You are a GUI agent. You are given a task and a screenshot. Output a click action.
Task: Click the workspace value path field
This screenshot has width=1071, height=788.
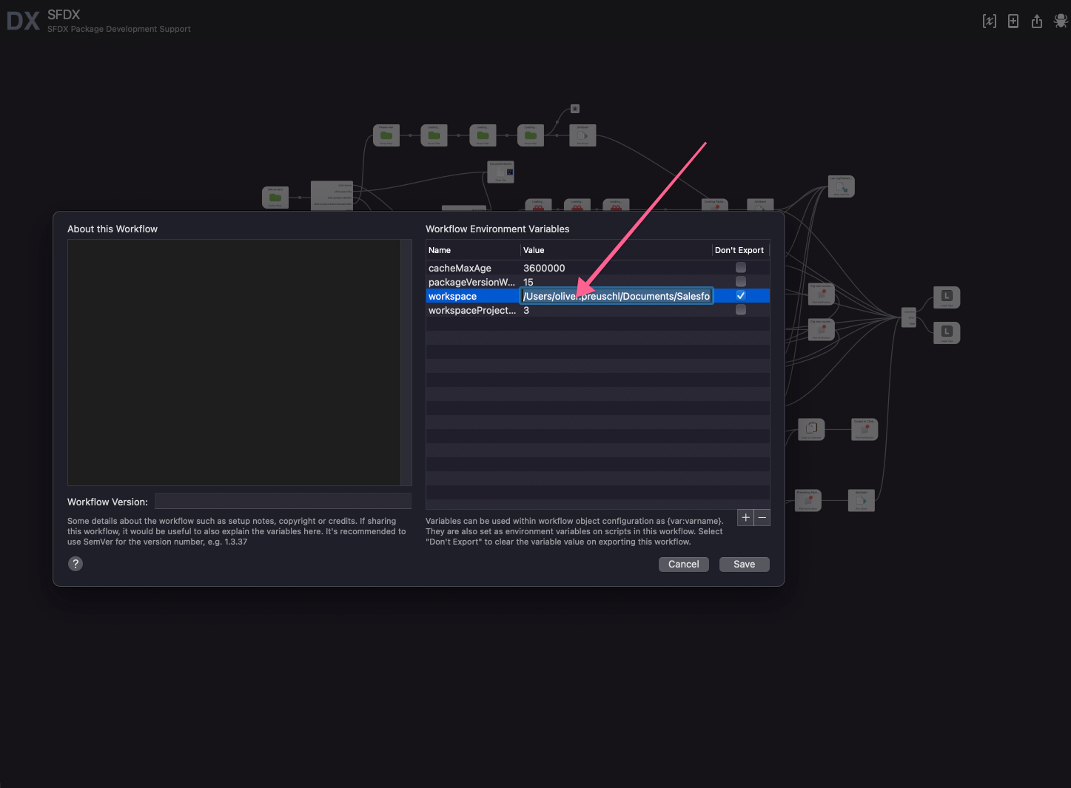tap(617, 296)
